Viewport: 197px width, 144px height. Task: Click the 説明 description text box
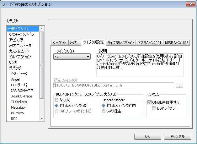click(140, 65)
